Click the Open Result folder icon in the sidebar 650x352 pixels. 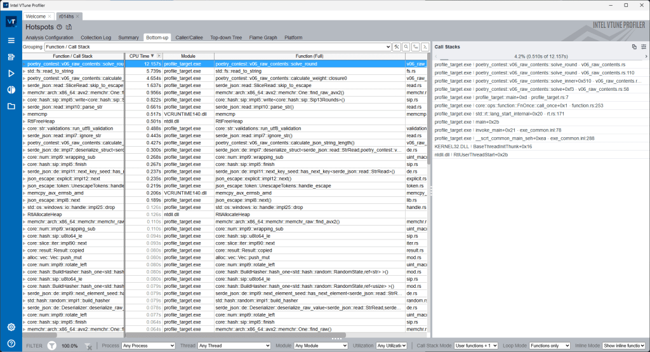point(11,106)
